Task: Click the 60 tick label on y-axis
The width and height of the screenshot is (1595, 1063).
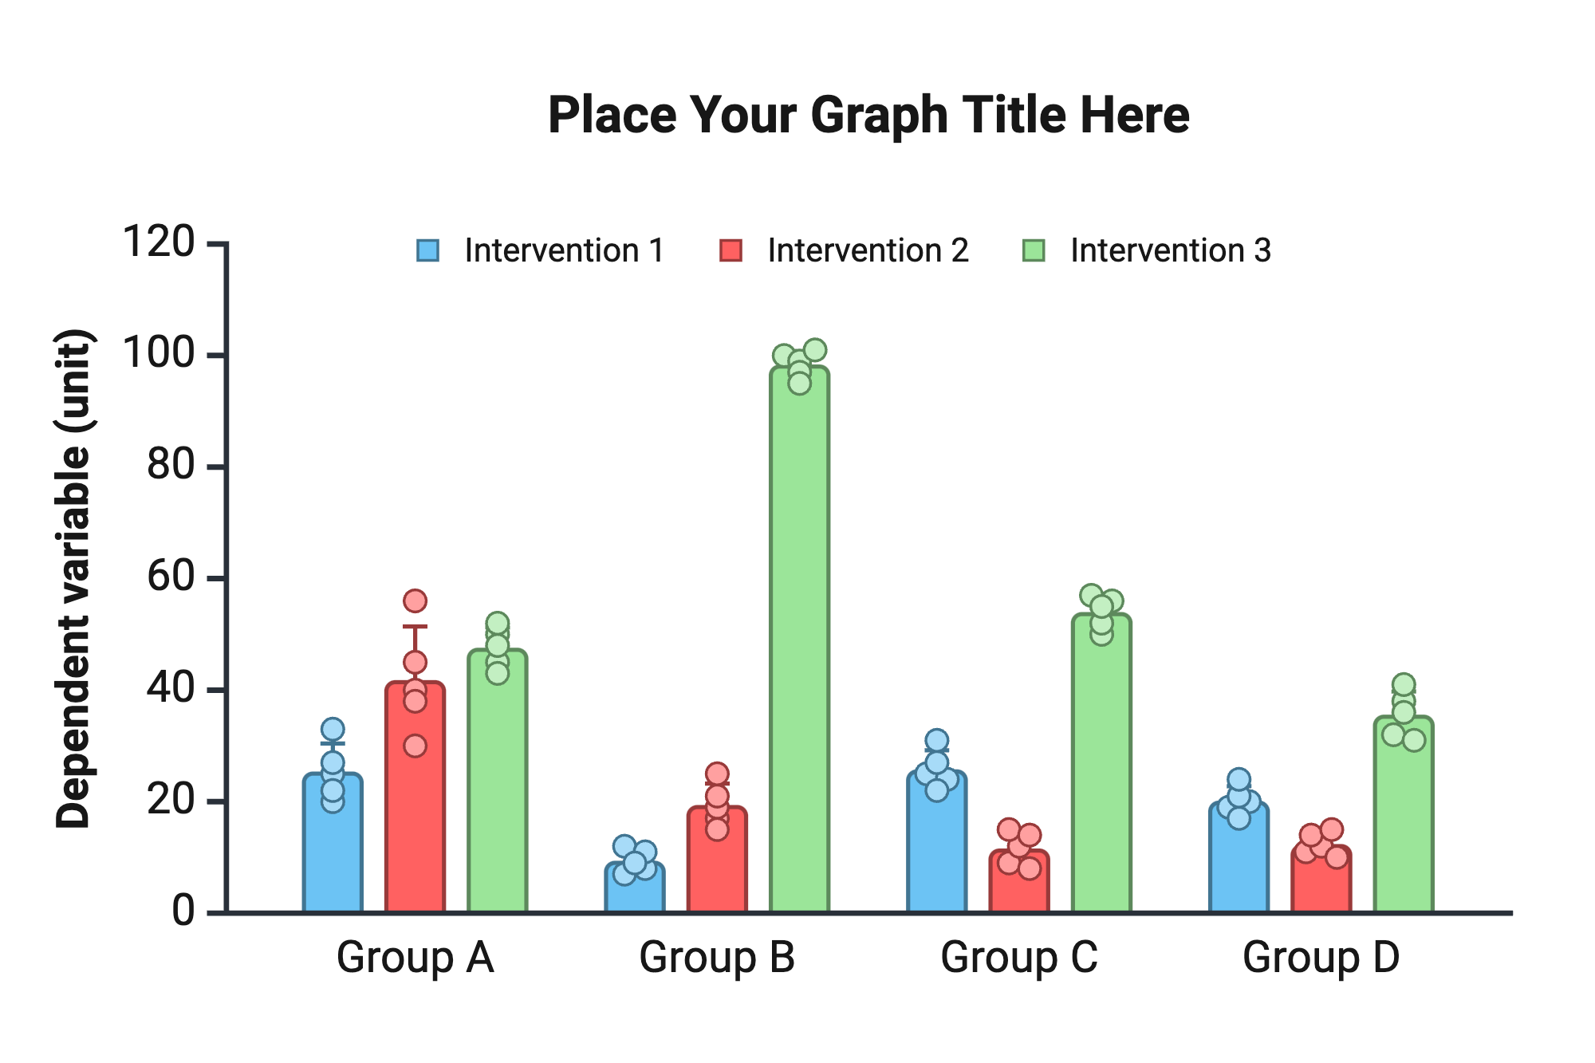Action: (x=171, y=577)
